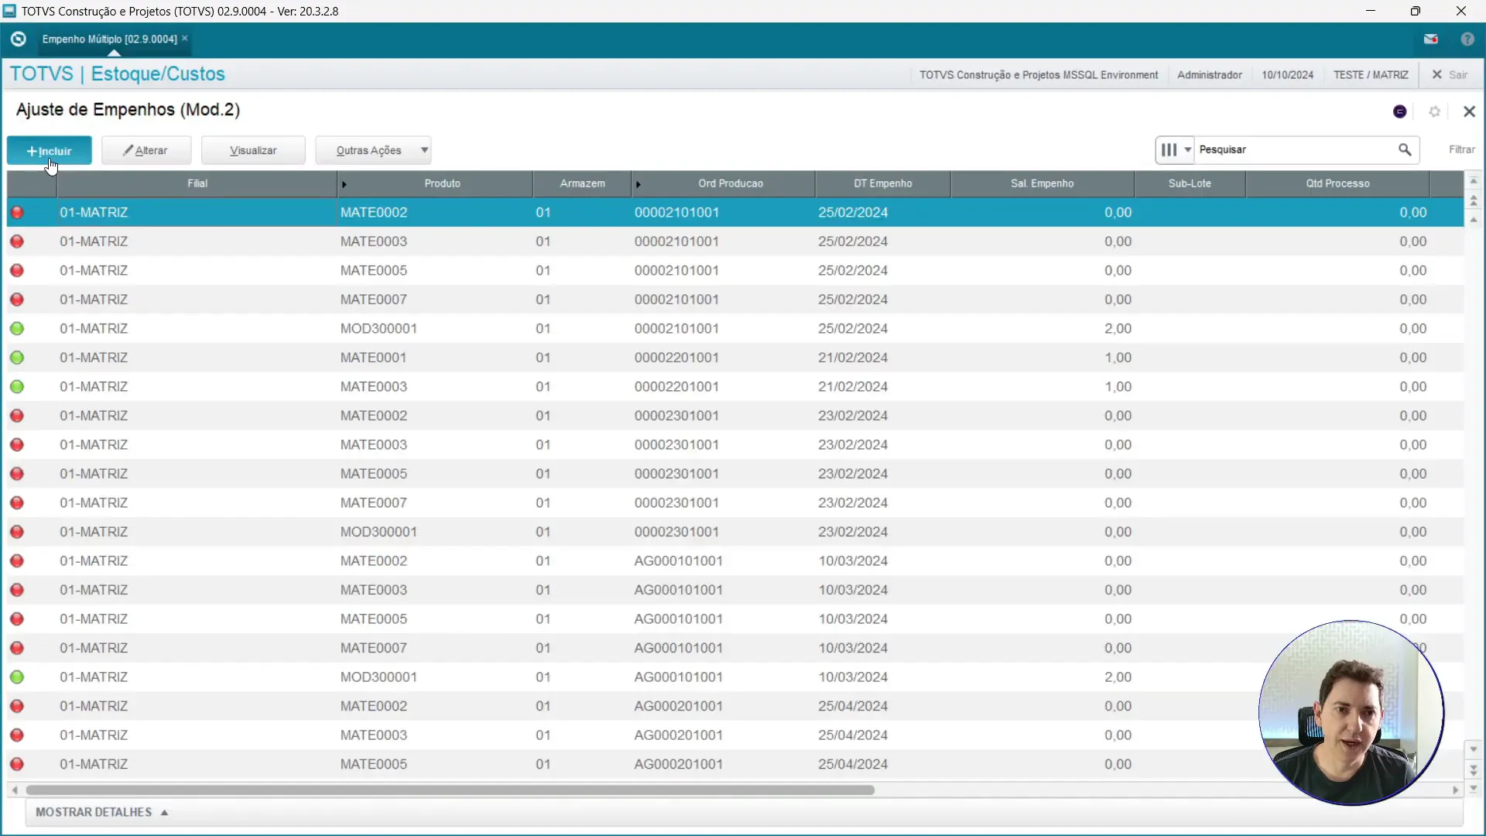The image size is (1486, 836).
Task: Click the vertical scrollbar top arrow
Action: [x=1474, y=180]
